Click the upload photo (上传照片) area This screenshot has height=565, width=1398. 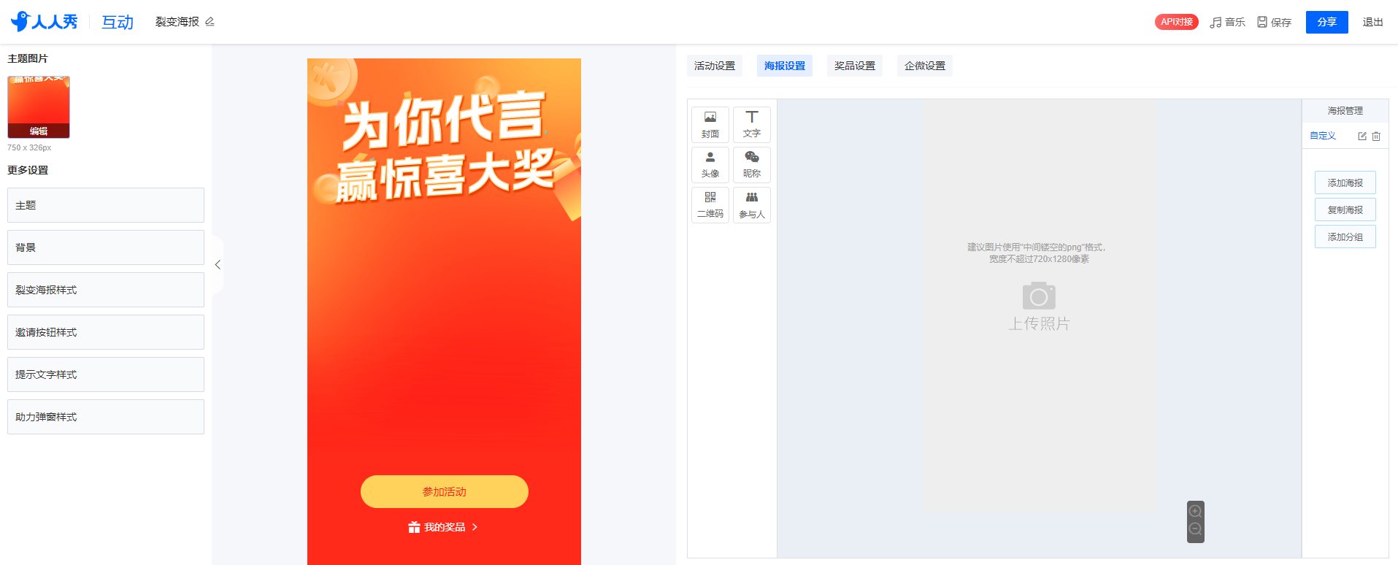coord(1038,305)
